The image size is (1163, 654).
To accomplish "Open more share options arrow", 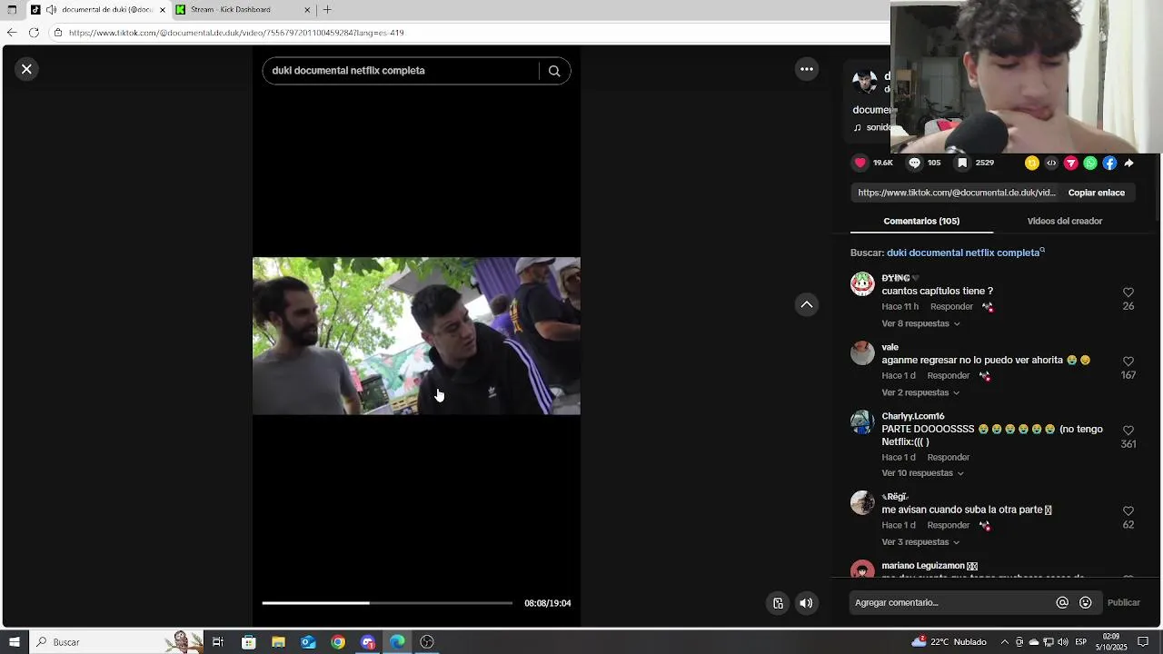I will (x=1129, y=163).
